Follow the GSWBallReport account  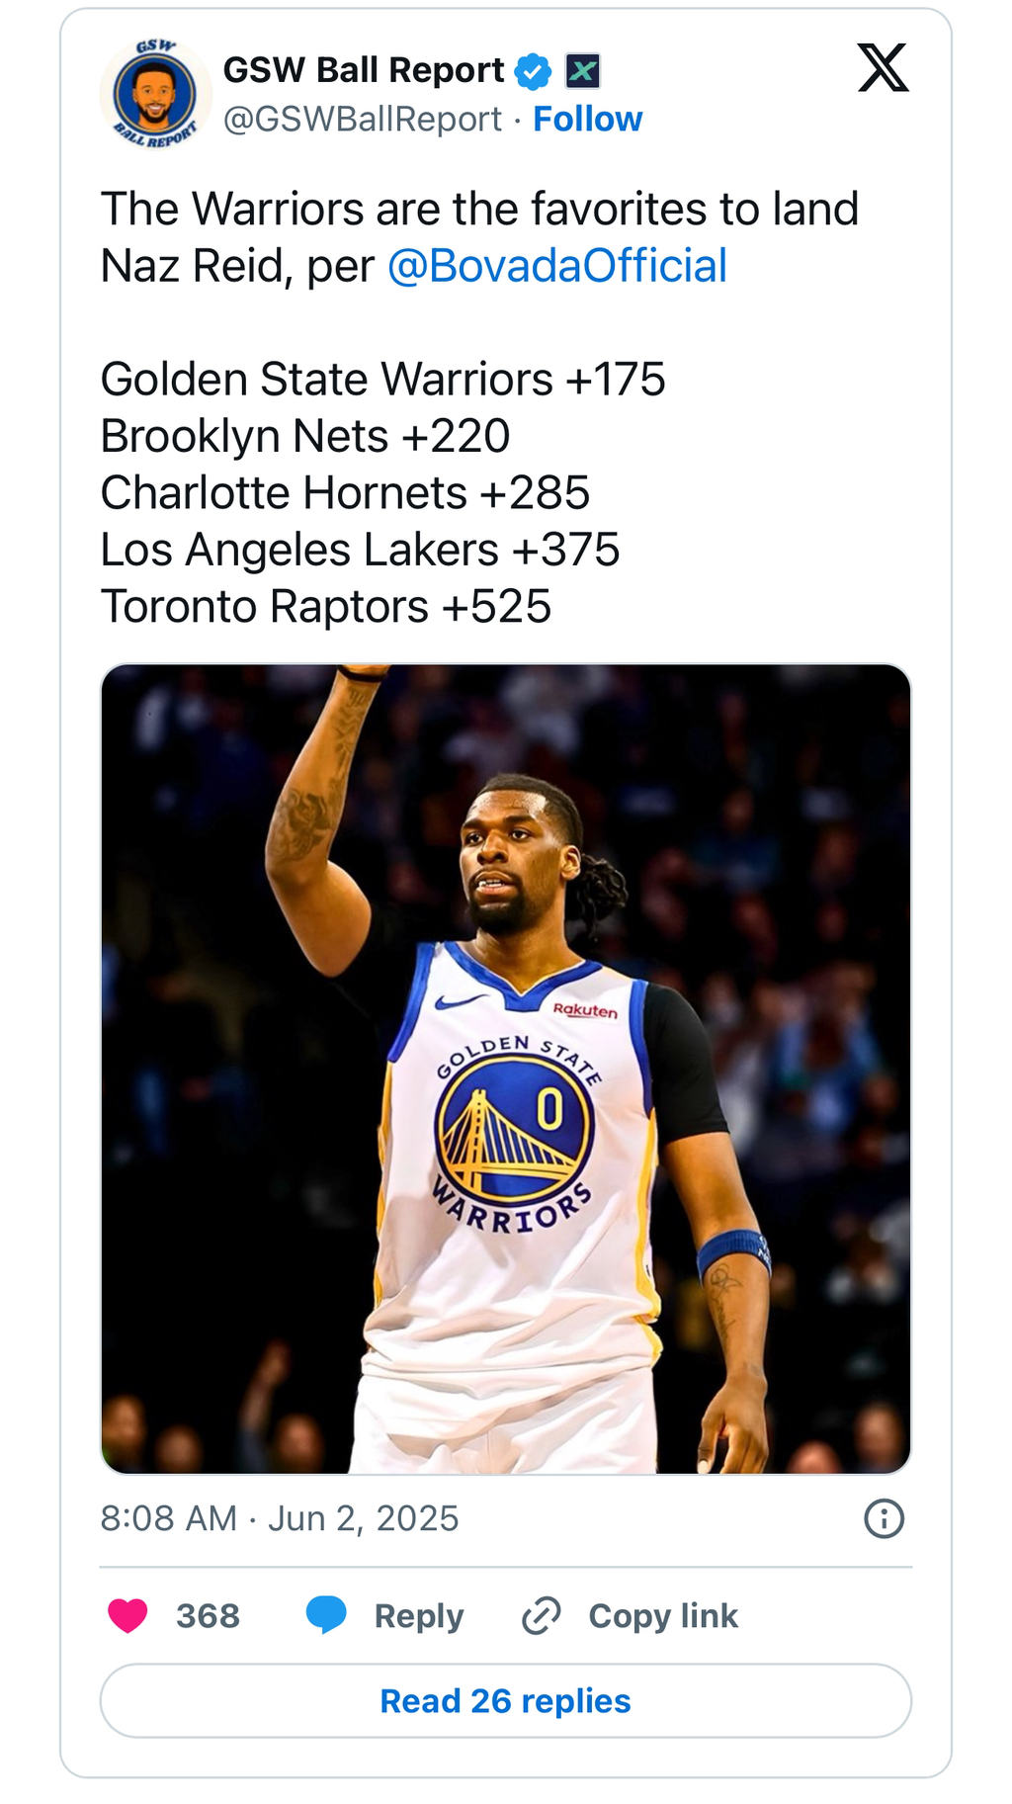(x=587, y=120)
